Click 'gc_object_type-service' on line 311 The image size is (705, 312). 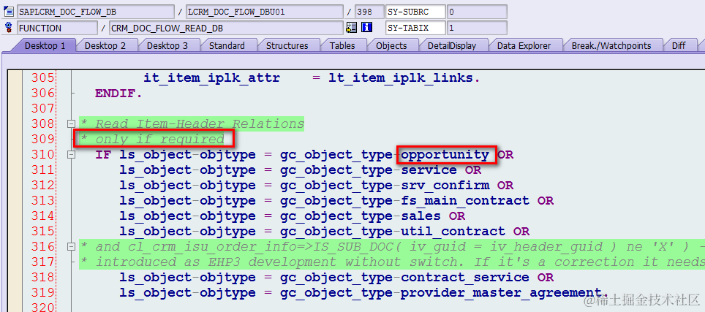click(369, 170)
